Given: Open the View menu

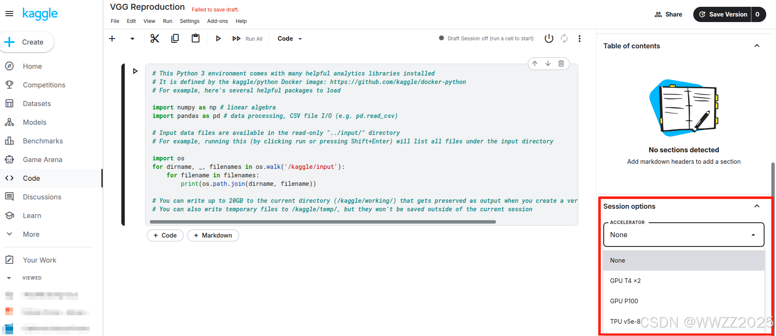Looking at the screenshot, I should (149, 21).
